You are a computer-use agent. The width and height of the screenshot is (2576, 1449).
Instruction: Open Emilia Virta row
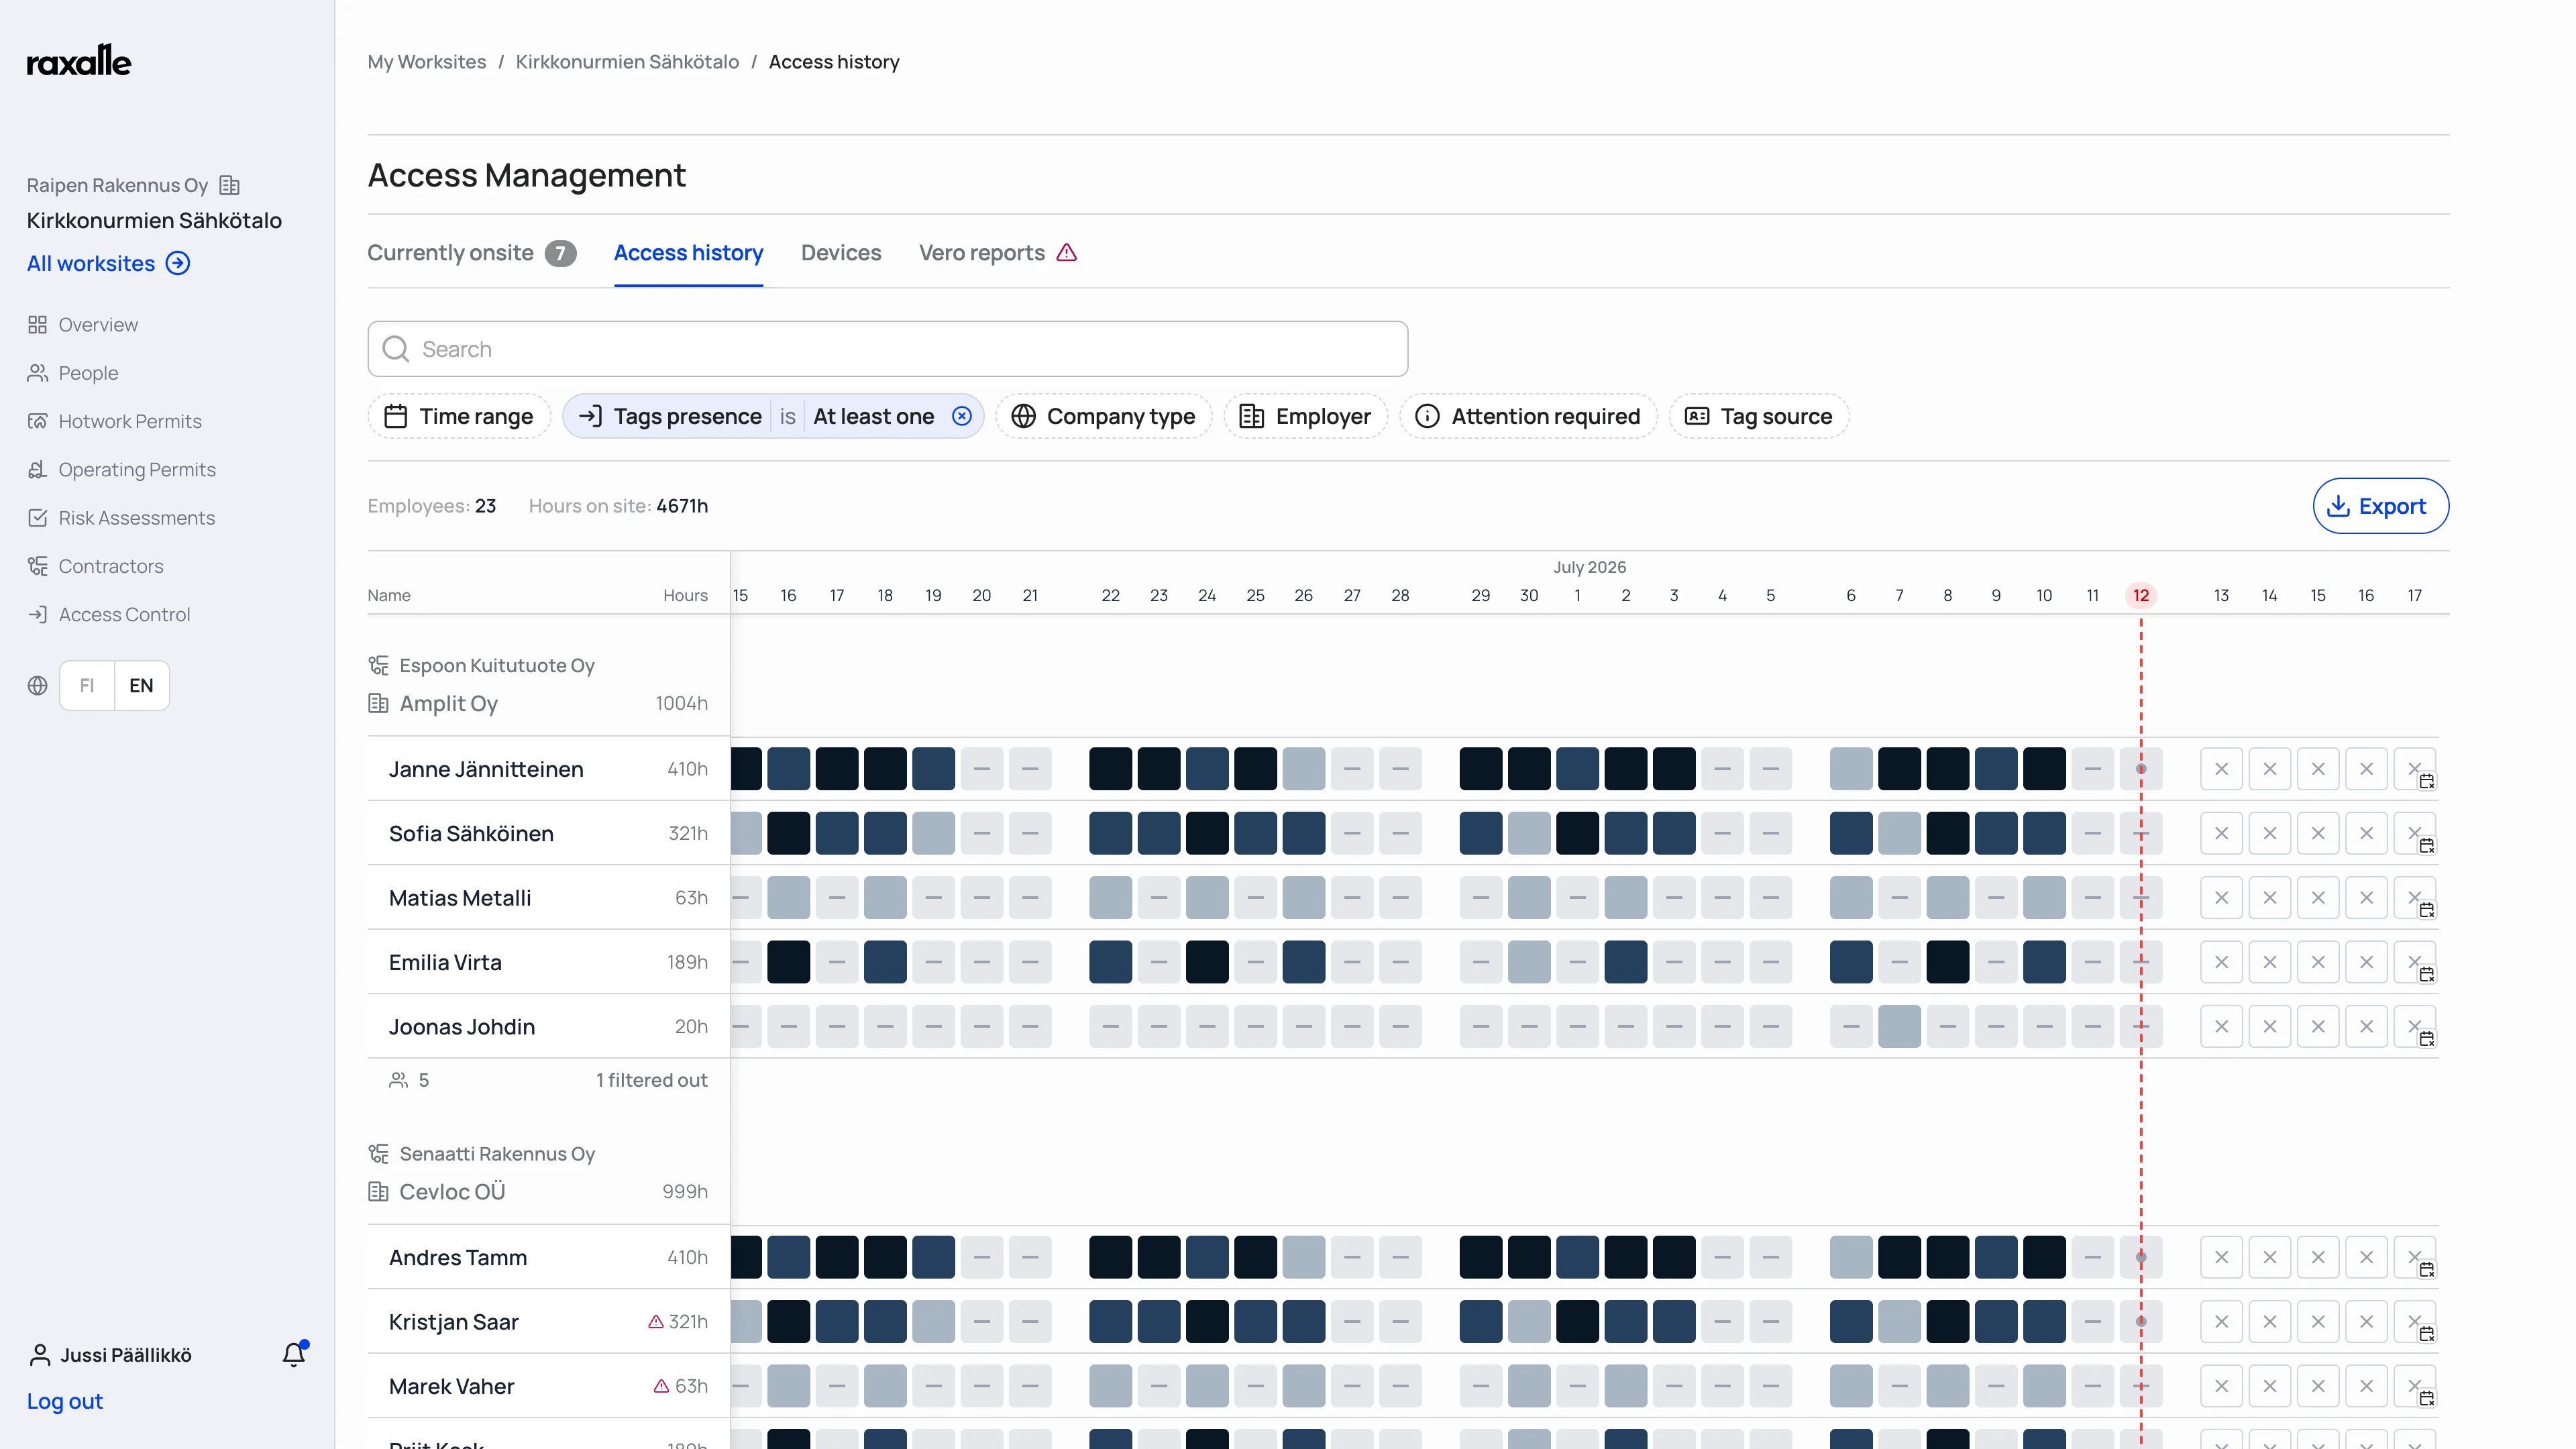tap(548, 962)
